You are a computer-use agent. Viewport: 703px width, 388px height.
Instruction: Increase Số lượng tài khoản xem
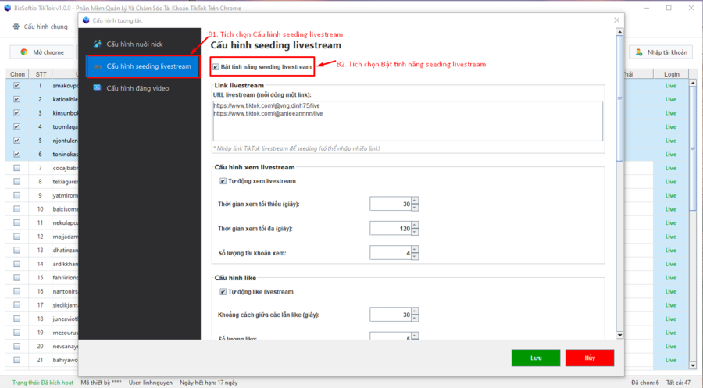pyautogui.click(x=415, y=250)
